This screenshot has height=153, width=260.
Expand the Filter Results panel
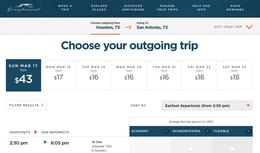click(26, 105)
